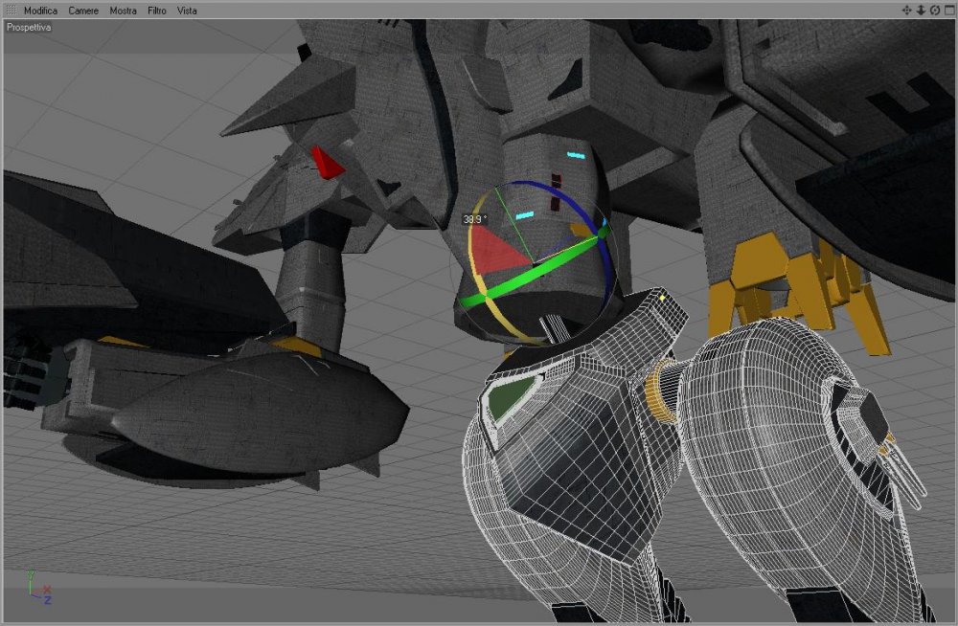The width and height of the screenshot is (958, 626).
Task: Click the 38.9° rotation angle readout
Action: click(x=475, y=218)
